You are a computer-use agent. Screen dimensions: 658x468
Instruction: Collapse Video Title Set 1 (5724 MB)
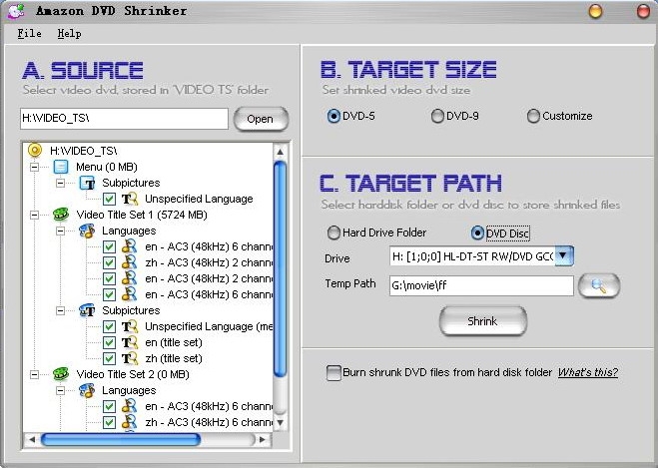tap(34, 215)
